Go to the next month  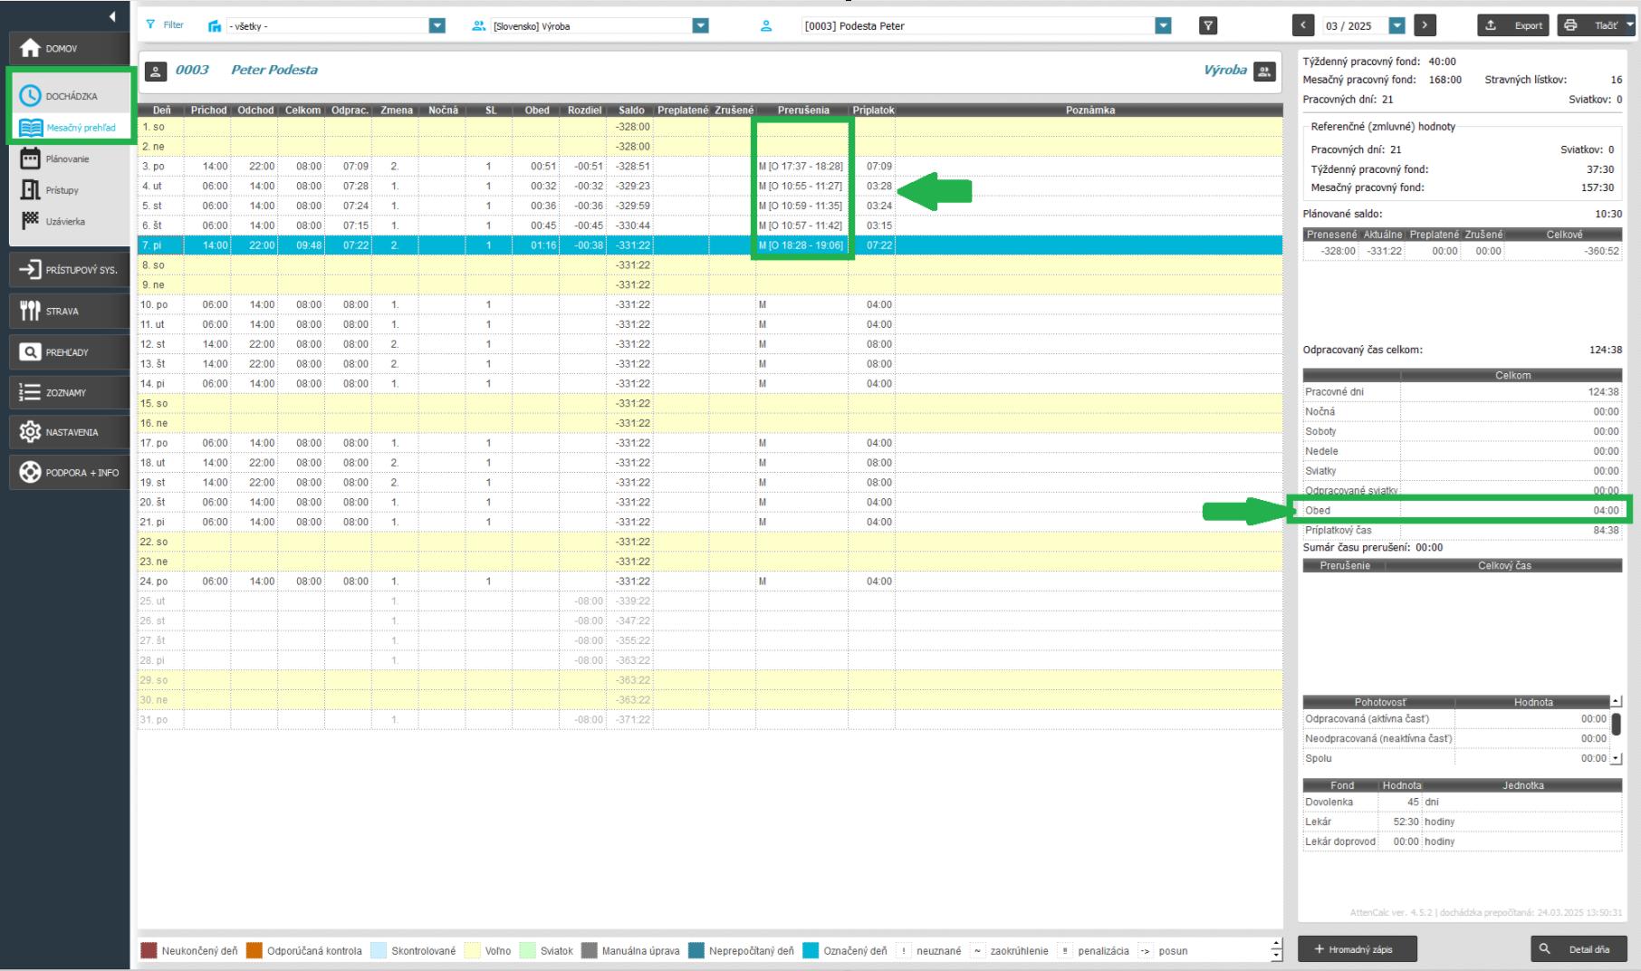click(x=1425, y=26)
